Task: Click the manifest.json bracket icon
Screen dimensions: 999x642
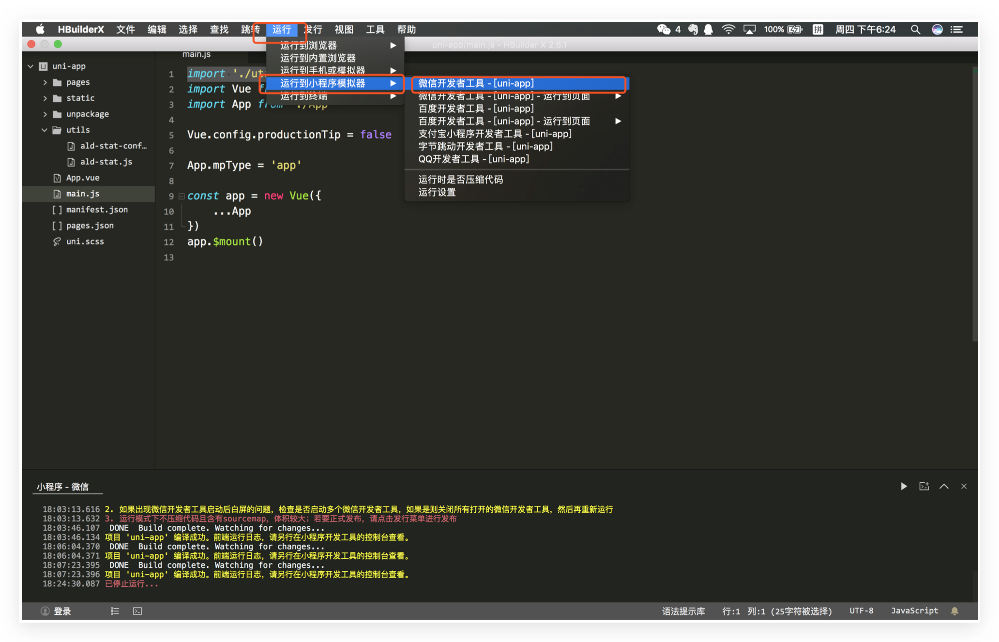Action: (57, 210)
